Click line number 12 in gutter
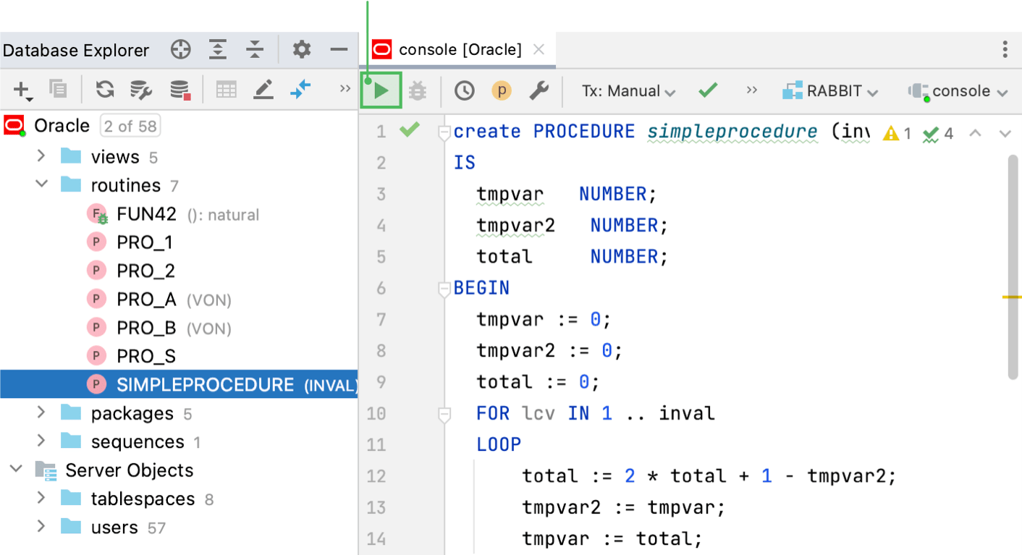 [376, 476]
